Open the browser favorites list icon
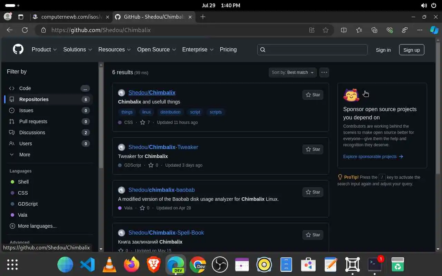 (x=359, y=30)
